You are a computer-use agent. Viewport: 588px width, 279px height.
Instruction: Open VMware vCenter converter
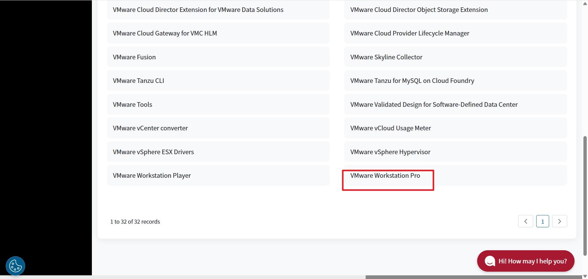click(x=218, y=128)
